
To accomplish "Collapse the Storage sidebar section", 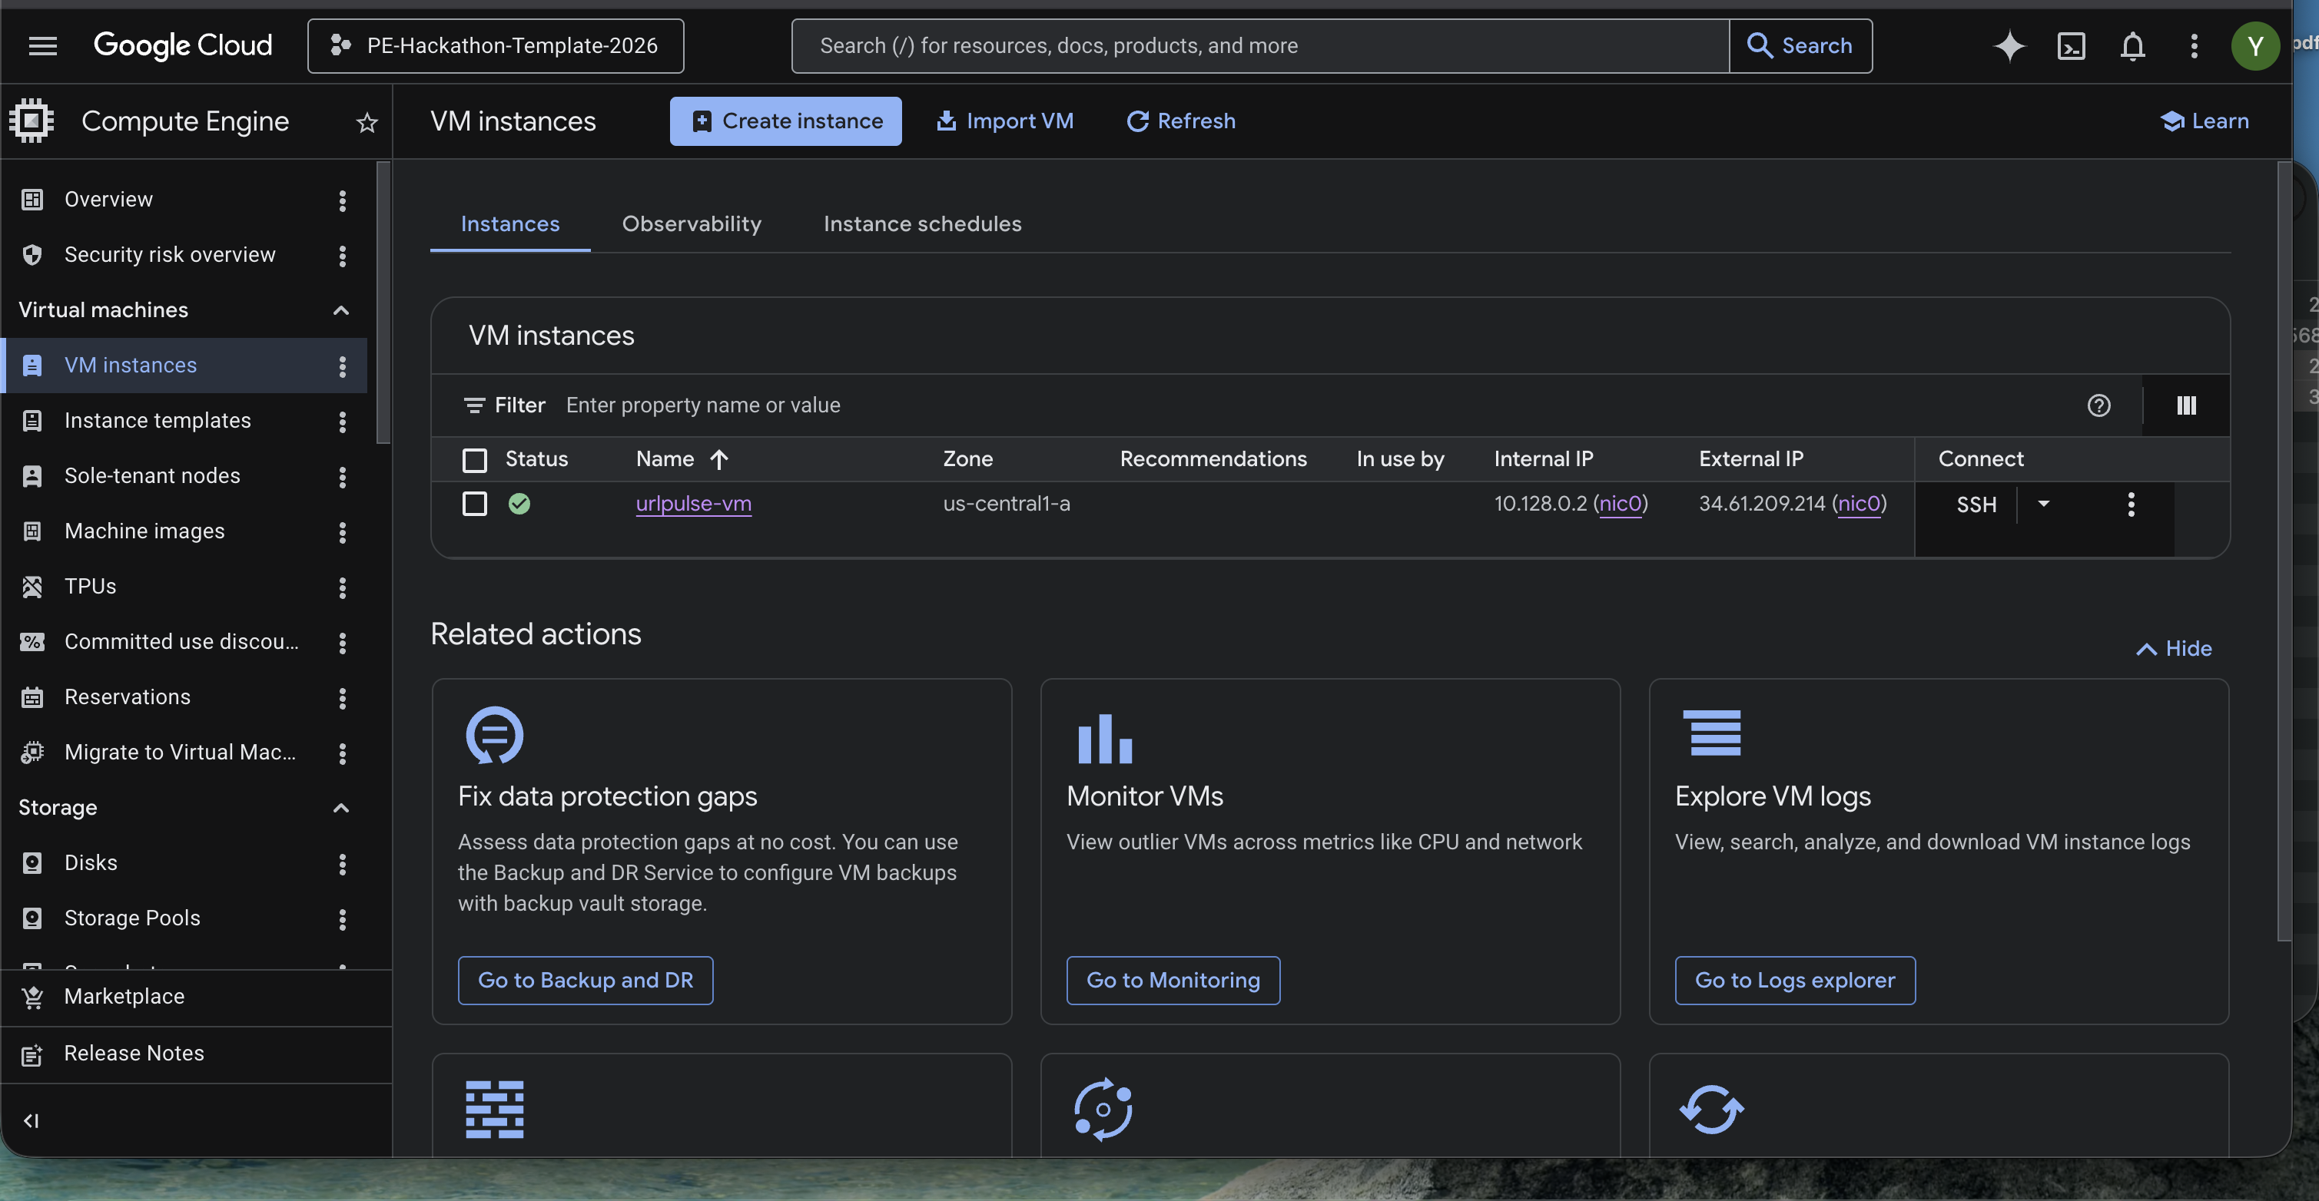I will 340,808.
